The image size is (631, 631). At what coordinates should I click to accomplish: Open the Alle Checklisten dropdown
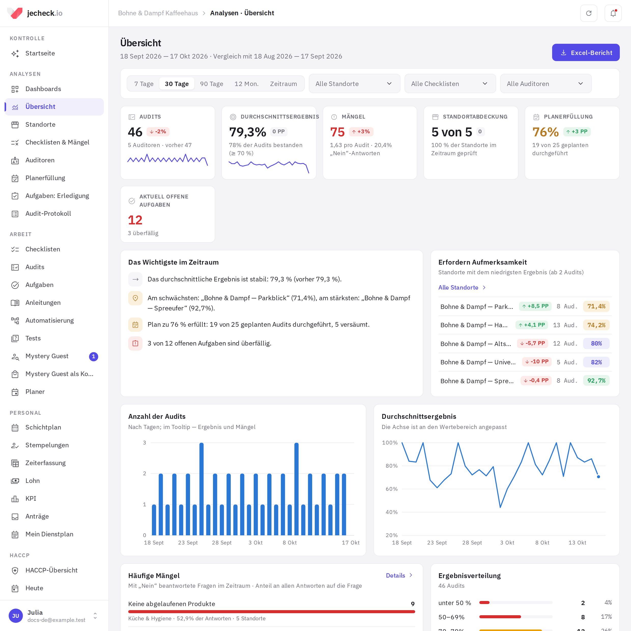[450, 84]
